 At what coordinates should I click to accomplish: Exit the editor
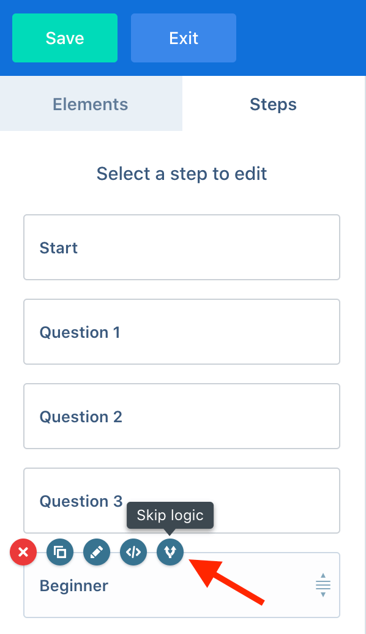[184, 38]
